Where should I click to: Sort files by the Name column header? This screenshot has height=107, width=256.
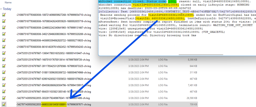point(8,2)
